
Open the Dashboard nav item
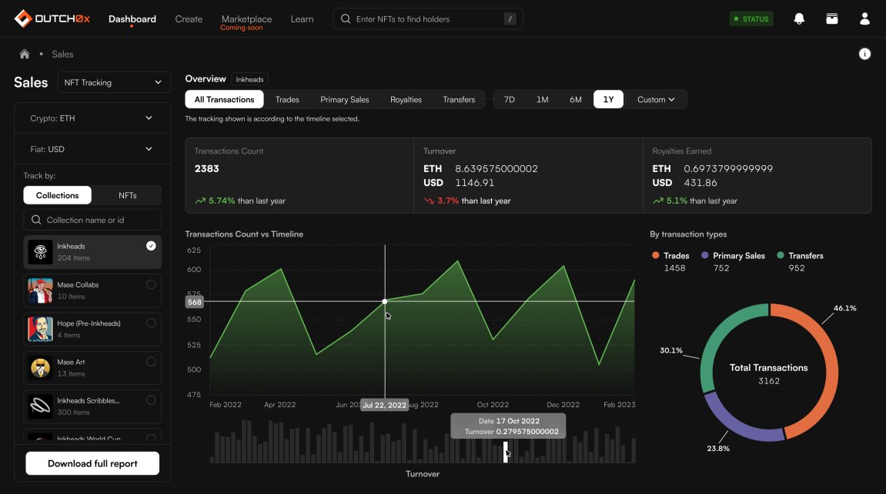pyautogui.click(x=132, y=19)
